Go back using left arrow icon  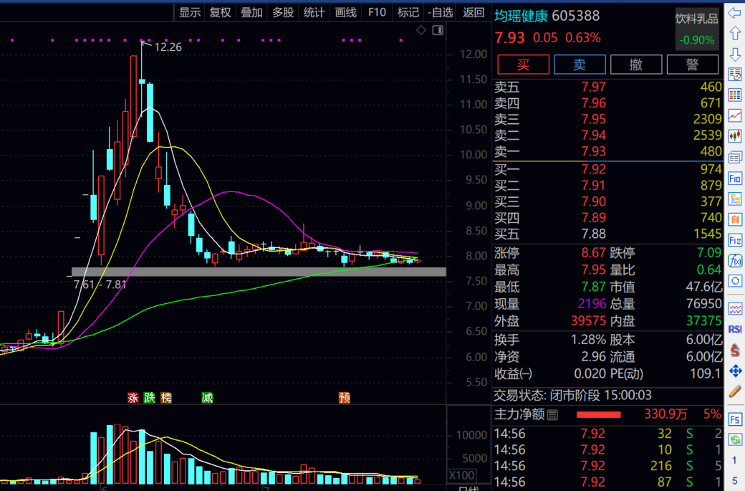click(734, 14)
